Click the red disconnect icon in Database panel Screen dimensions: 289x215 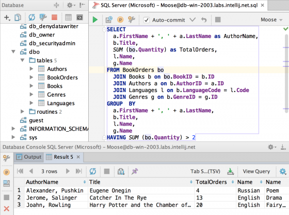[54, 17]
